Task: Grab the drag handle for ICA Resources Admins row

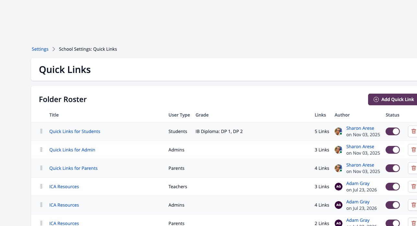Action: 41,205
